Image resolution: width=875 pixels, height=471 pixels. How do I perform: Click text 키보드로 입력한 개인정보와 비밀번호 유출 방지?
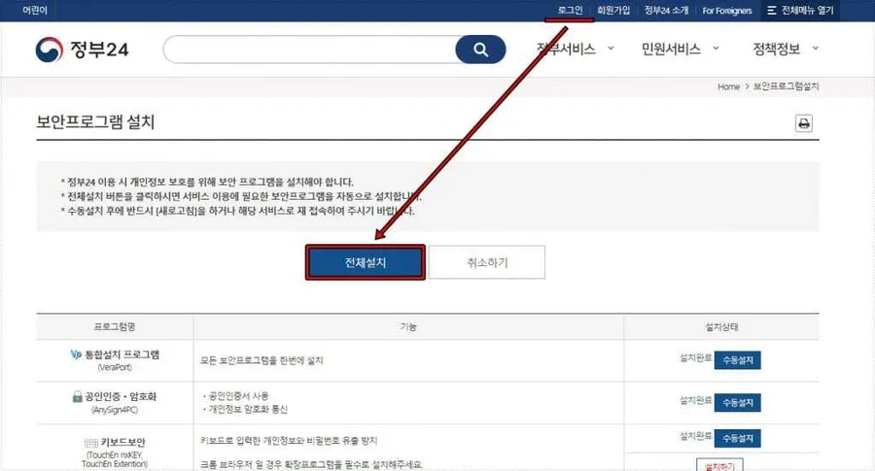pyautogui.click(x=289, y=440)
